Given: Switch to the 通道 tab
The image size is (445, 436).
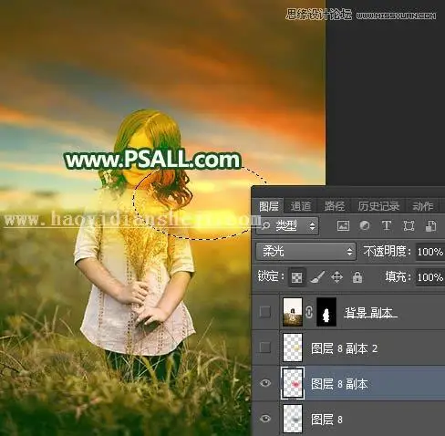Looking at the screenshot, I should [x=301, y=206].
